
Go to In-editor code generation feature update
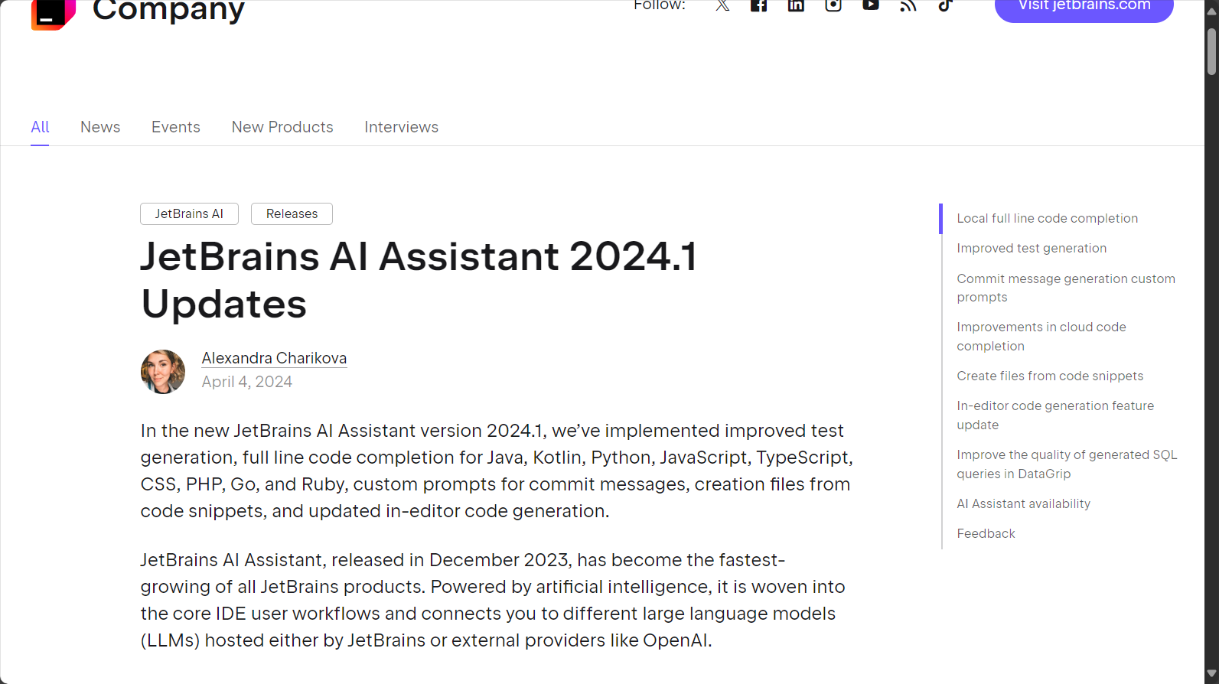pos(1055,415)
